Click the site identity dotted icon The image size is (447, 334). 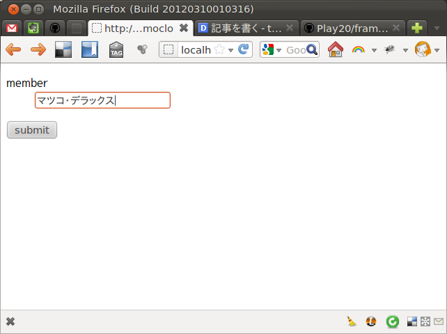[x=168, y=49]
